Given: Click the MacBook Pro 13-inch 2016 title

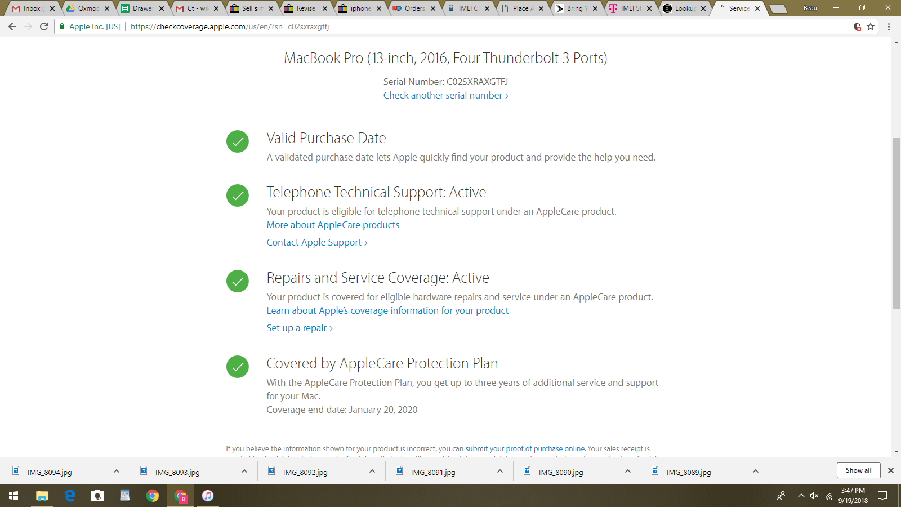Looking at the screenshot, I should click(x=445, y=58).
